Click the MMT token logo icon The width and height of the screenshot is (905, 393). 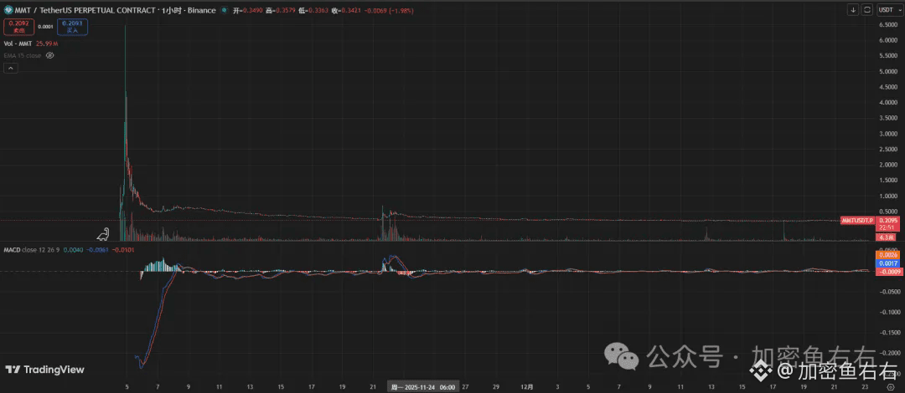pyautogui.click(x=8, y=10)
